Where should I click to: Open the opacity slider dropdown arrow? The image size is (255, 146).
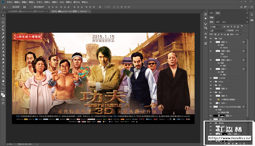[x=241, y=30]
